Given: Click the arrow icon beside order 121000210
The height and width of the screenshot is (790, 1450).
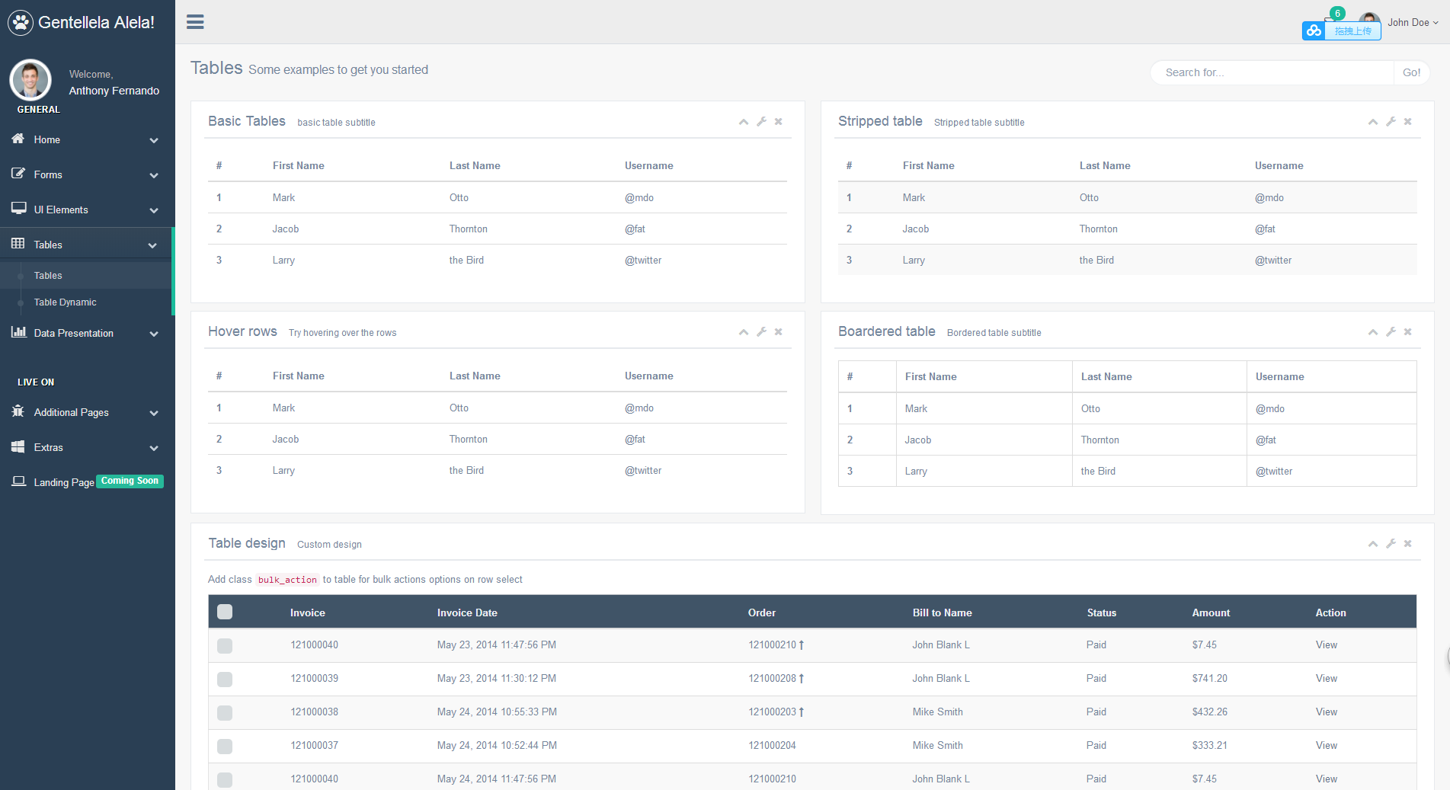Looking at the screenshot, I should coord(802,645).
